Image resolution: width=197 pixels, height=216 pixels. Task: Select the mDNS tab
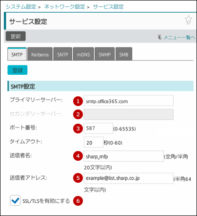click(83, 54)
